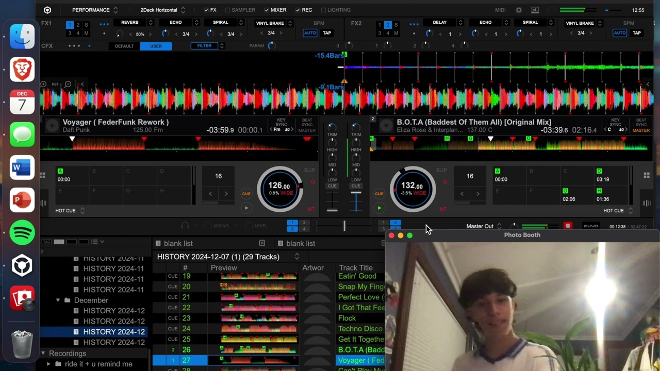
Task: Toggle deck 1 MT master tempo
Action: (311, 209)
